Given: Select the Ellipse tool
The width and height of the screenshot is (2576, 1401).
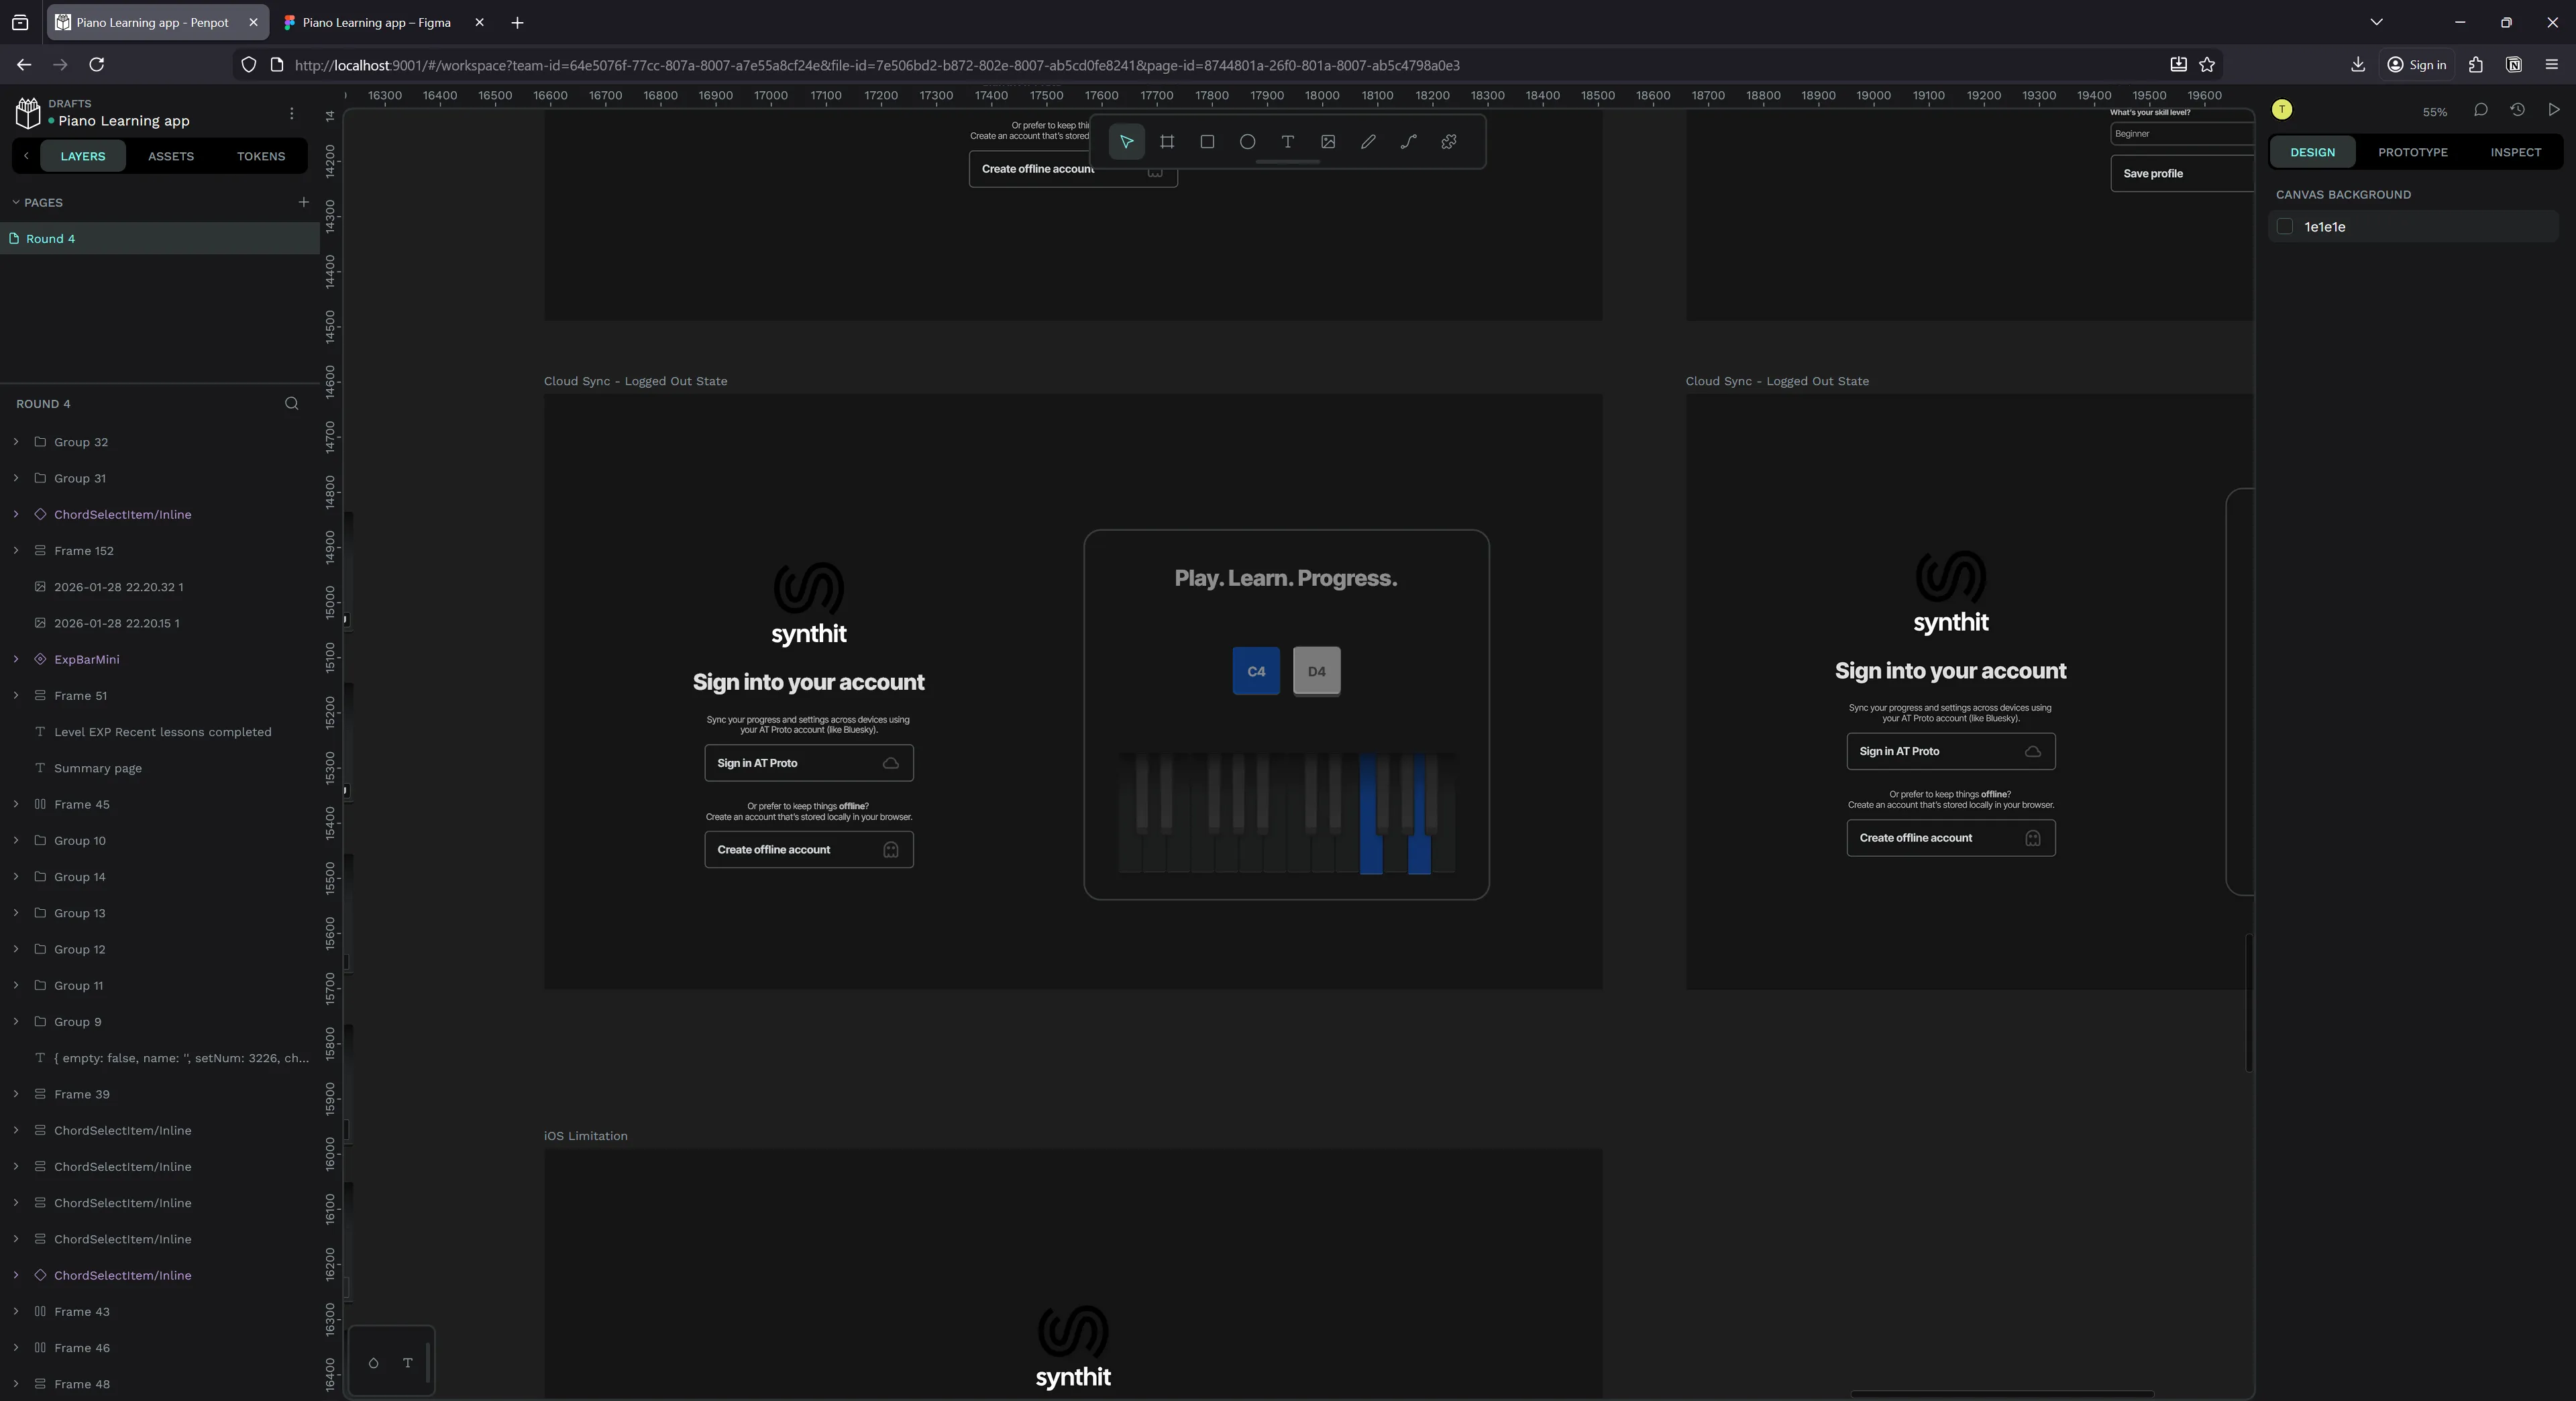Looking at the screenshot, I should click(1247, 142).
